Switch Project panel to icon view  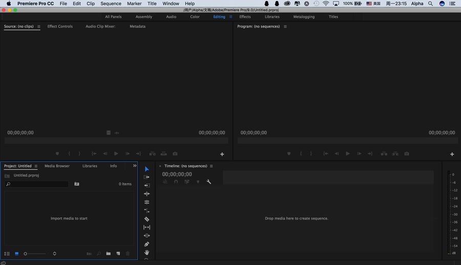(x=16, y=254)
